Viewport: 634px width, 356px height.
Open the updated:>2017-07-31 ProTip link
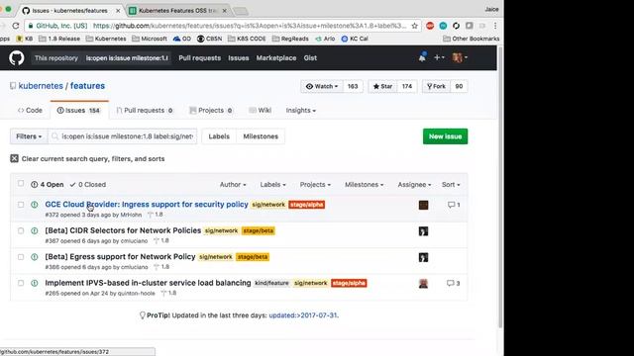(x=304, y=315)
